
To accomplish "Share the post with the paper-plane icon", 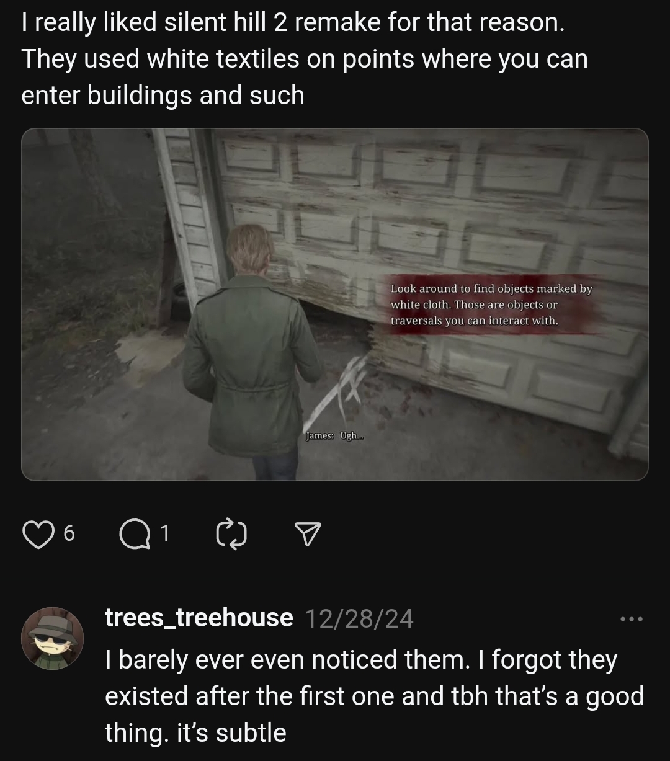I will (307, 534).
